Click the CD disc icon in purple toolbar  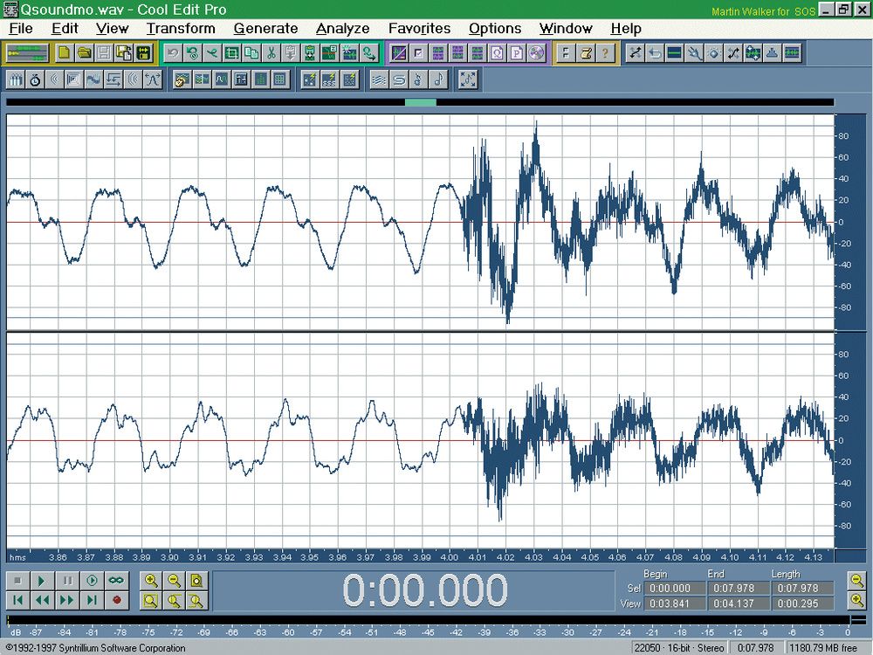click(x=536, y=53)
